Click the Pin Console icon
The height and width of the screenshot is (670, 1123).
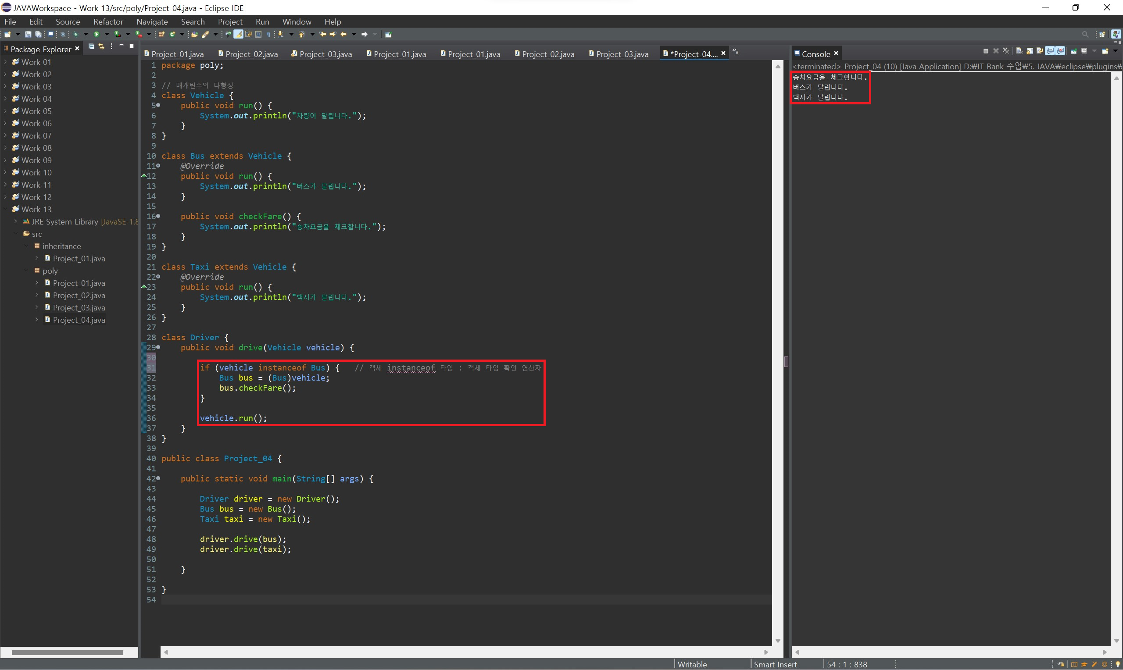point(1073,51)
